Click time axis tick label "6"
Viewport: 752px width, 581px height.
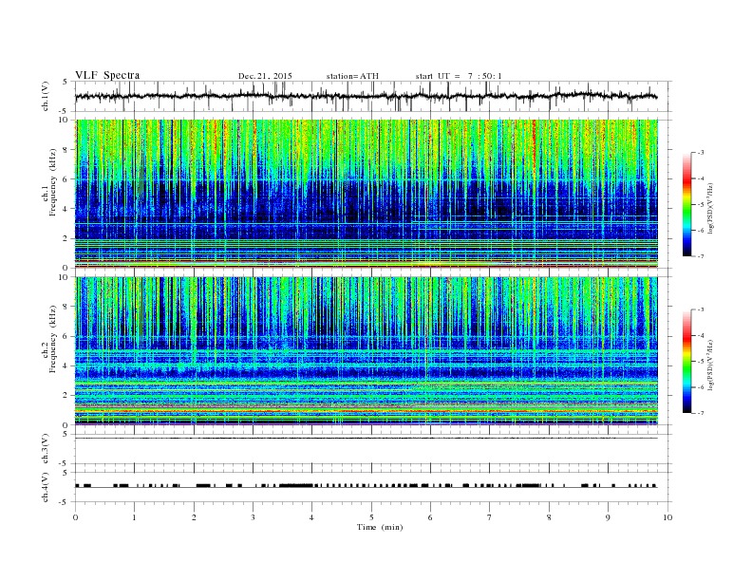430,517
